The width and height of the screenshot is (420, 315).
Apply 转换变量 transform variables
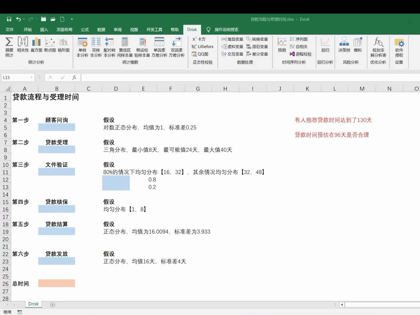click(257, 39)
